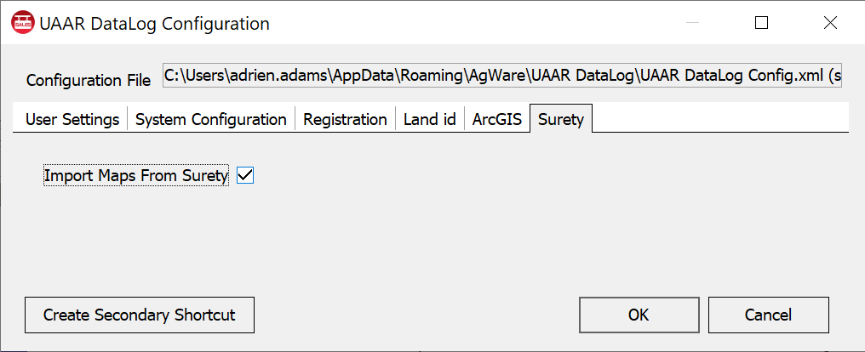This screenshot has width=865, height=352.
Task: Go to the Land id tab
Action: (430, 119)
